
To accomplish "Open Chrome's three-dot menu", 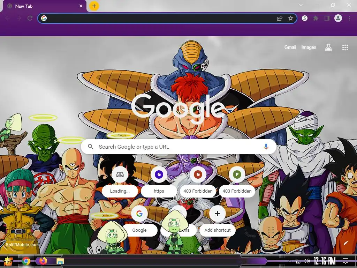I will (x=349, y=18).
